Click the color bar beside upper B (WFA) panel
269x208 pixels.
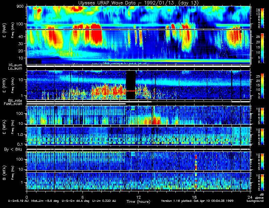tap(262, 162)
